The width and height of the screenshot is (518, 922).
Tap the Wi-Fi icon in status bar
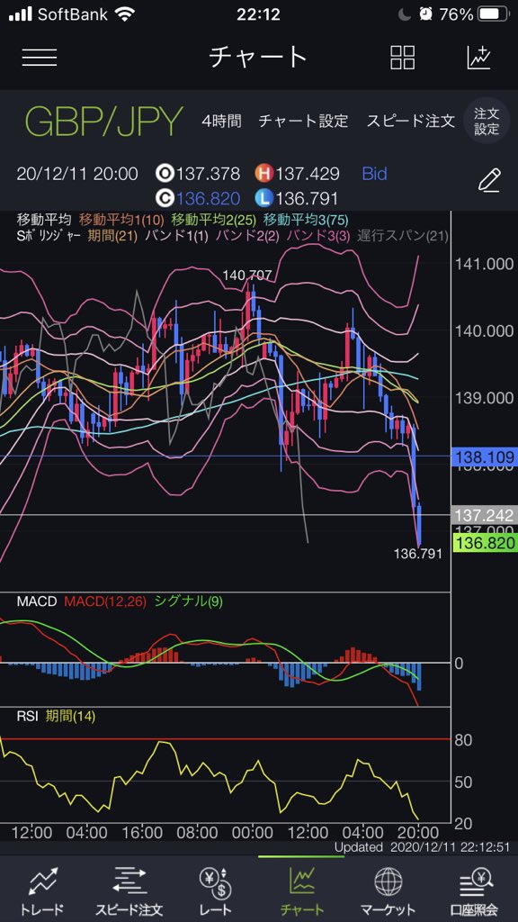click(x=124, y=14)
